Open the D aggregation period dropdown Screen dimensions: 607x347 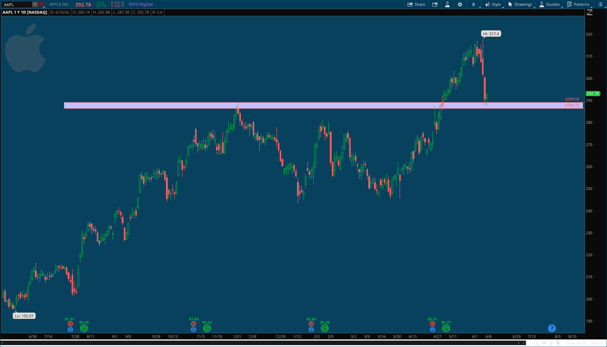473,4
